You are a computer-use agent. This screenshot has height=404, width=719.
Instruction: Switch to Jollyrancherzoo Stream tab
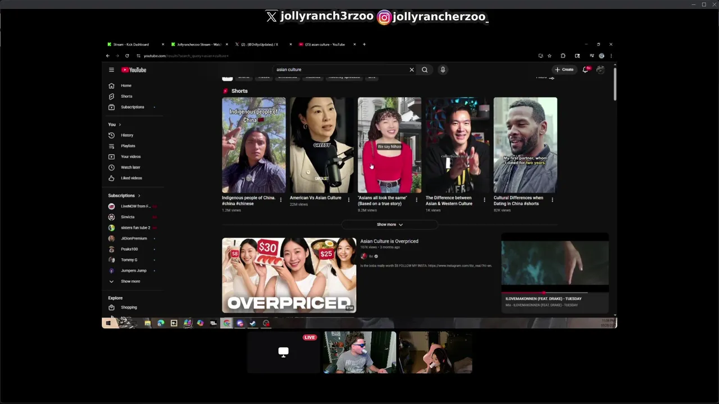[199, 44]
